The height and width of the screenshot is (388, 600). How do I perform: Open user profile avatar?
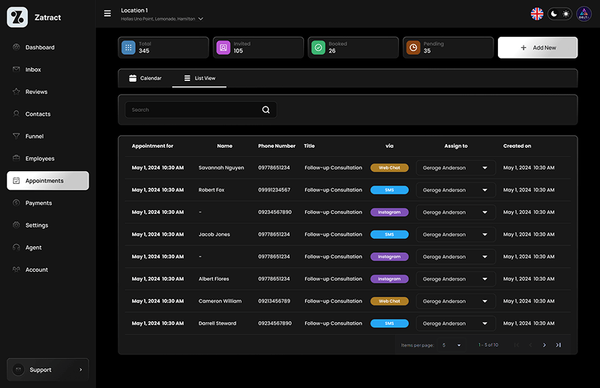pos(583,14)
